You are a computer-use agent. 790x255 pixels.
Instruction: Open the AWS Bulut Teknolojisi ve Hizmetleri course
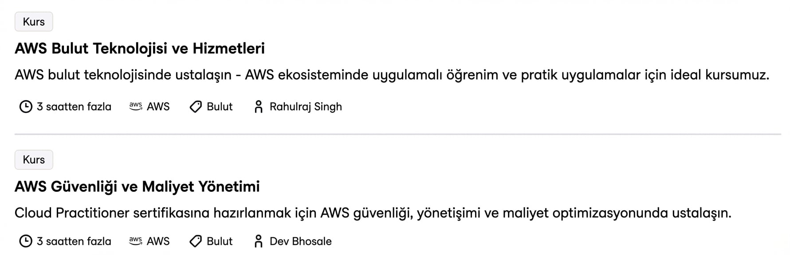pos(139,48)
